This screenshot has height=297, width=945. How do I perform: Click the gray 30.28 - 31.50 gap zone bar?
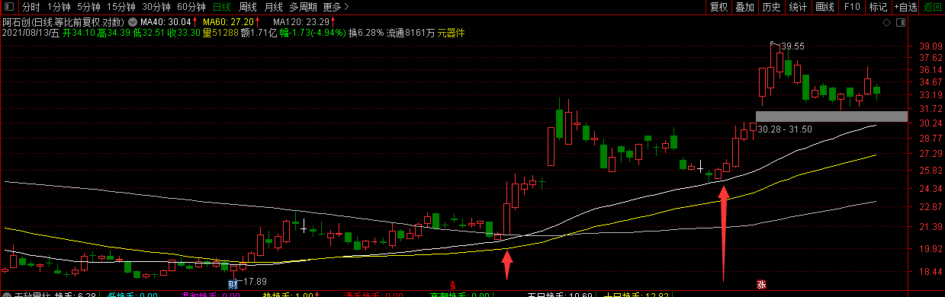point(832,117)
